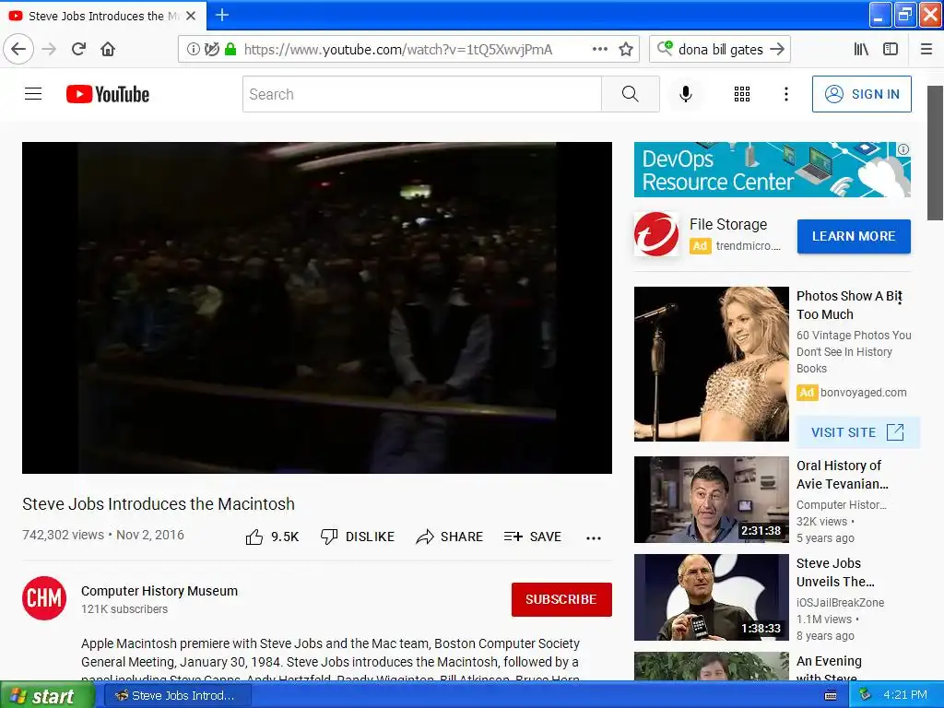Open the page actions three-dot menu

pyautogui.click(x=599, y=49)
